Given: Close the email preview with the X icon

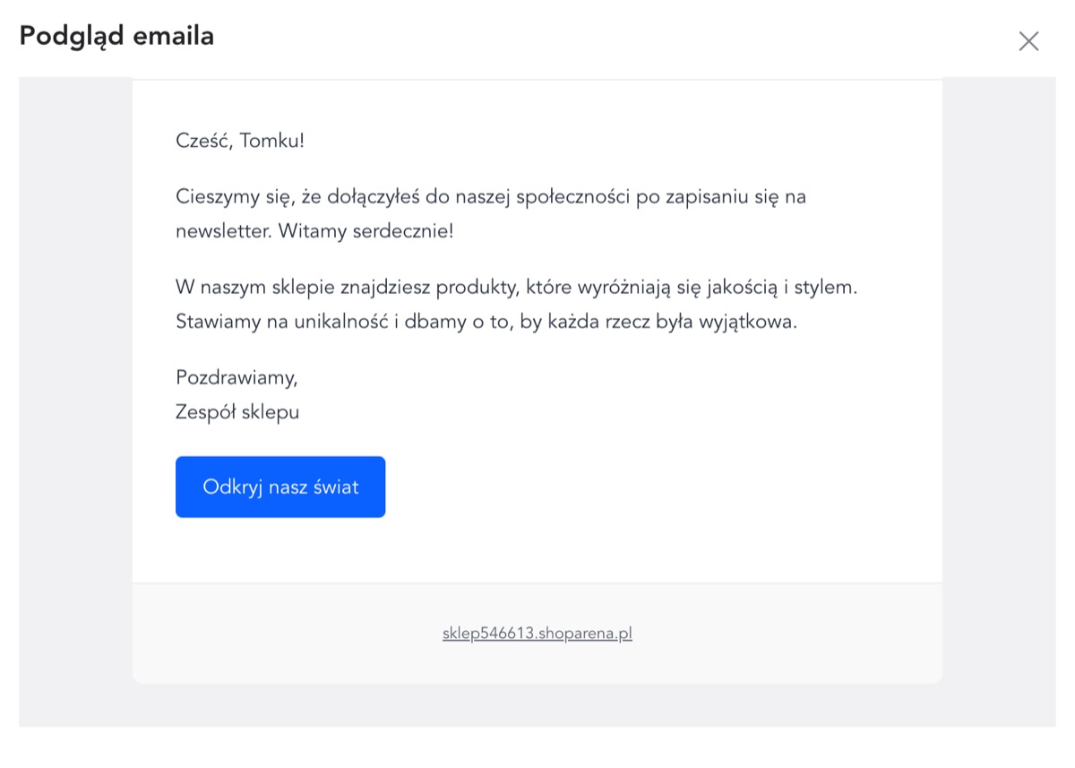Looking at the screenshot, I should [1028, 41].
